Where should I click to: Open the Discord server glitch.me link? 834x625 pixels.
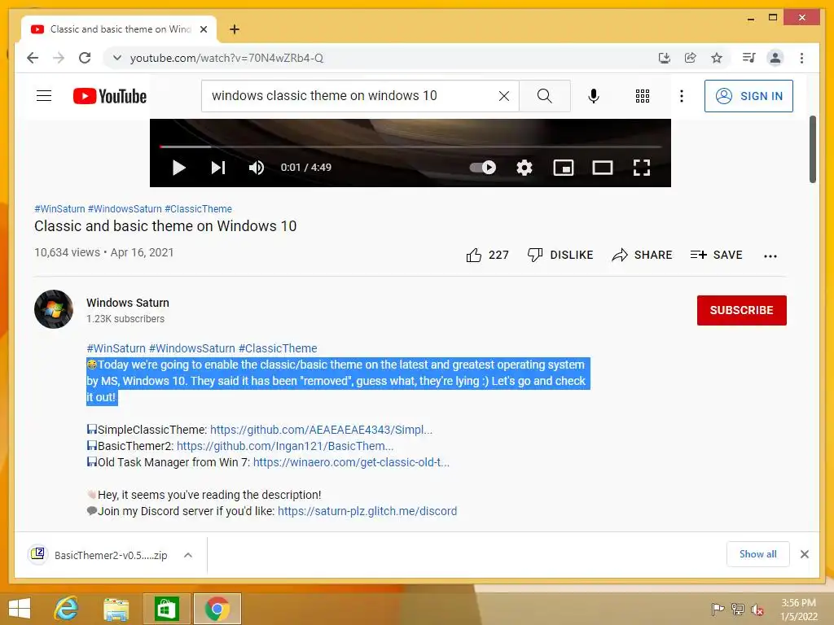[367, 511]
